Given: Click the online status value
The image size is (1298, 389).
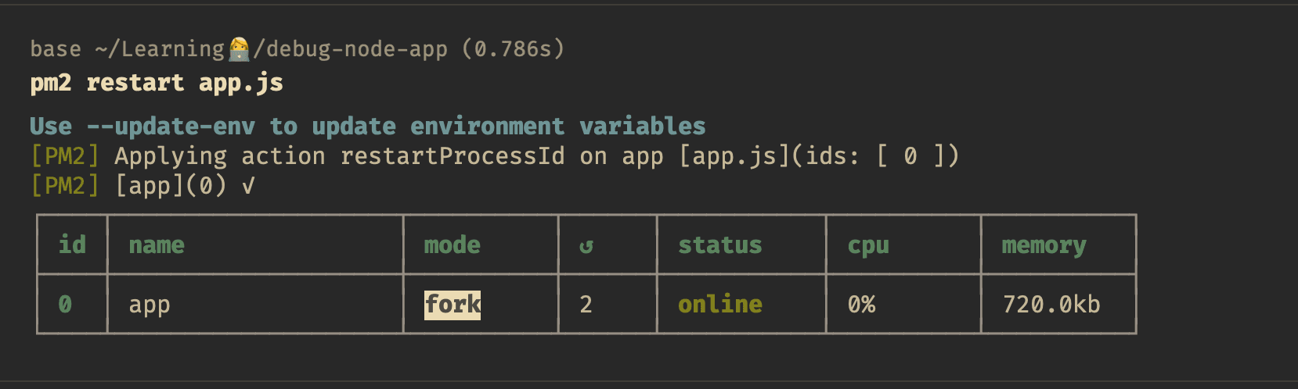Looking at the screenshot, I should click(x=720, y=304).
